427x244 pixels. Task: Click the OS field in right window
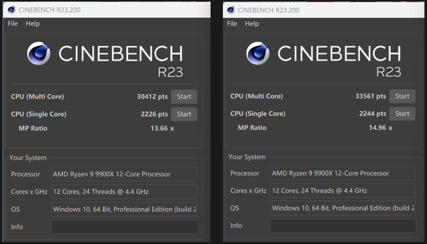tap(342, 208)
